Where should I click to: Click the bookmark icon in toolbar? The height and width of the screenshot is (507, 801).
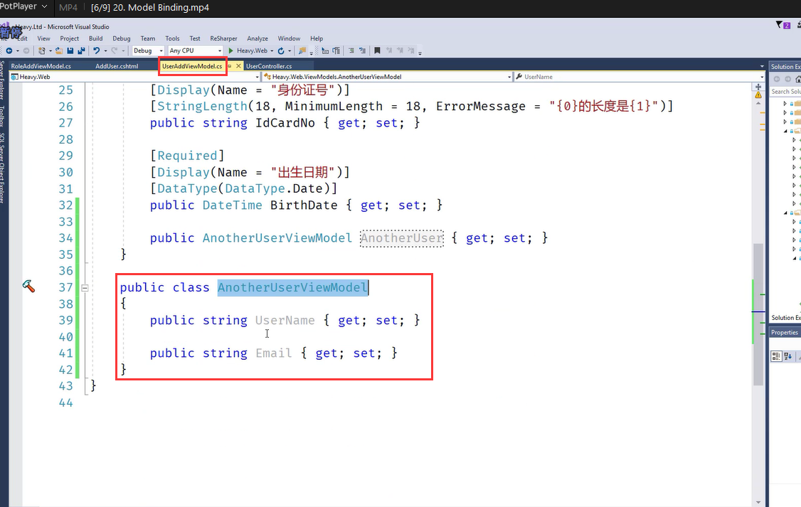click(x=377, y=50)
